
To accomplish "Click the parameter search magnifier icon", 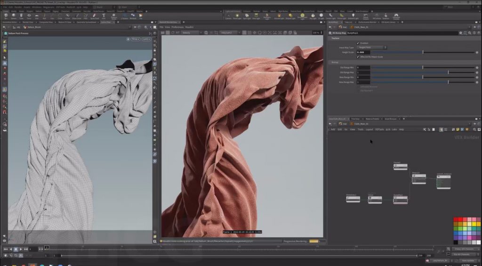I will 470,33.
